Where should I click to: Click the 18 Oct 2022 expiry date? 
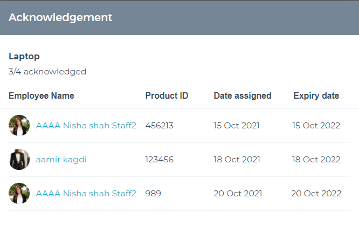(316, 160)
